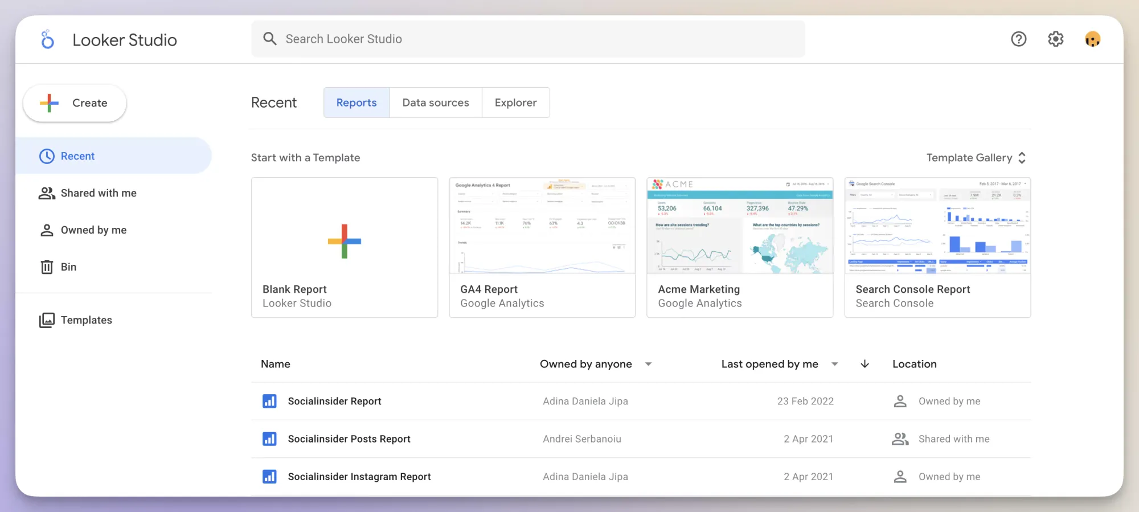This screenshot has width=1139, height=512.
Task: Select Shared with me in sidebar
Action: [114, 193]
